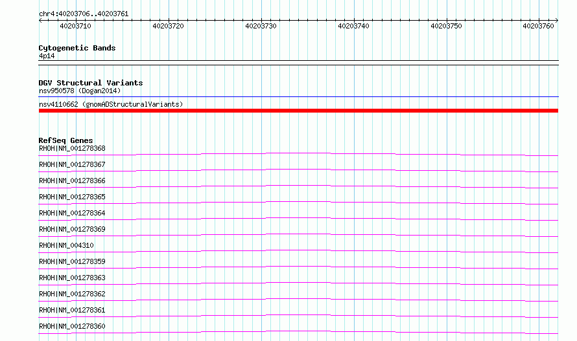The image size is (577, 341).
Task: Open transcript RHOH|NM_001278363
Action: (72, 278)
